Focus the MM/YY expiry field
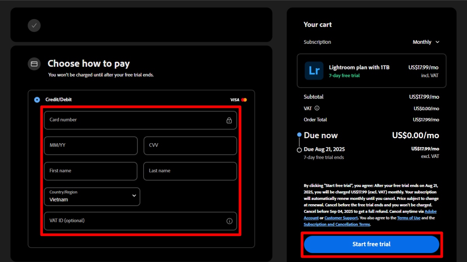467x262 pixels. 91,146
